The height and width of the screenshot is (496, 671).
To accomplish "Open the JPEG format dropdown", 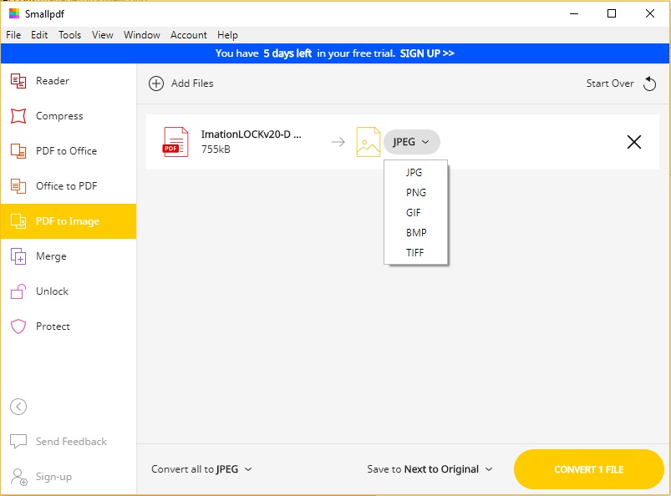I will (411, 142).
